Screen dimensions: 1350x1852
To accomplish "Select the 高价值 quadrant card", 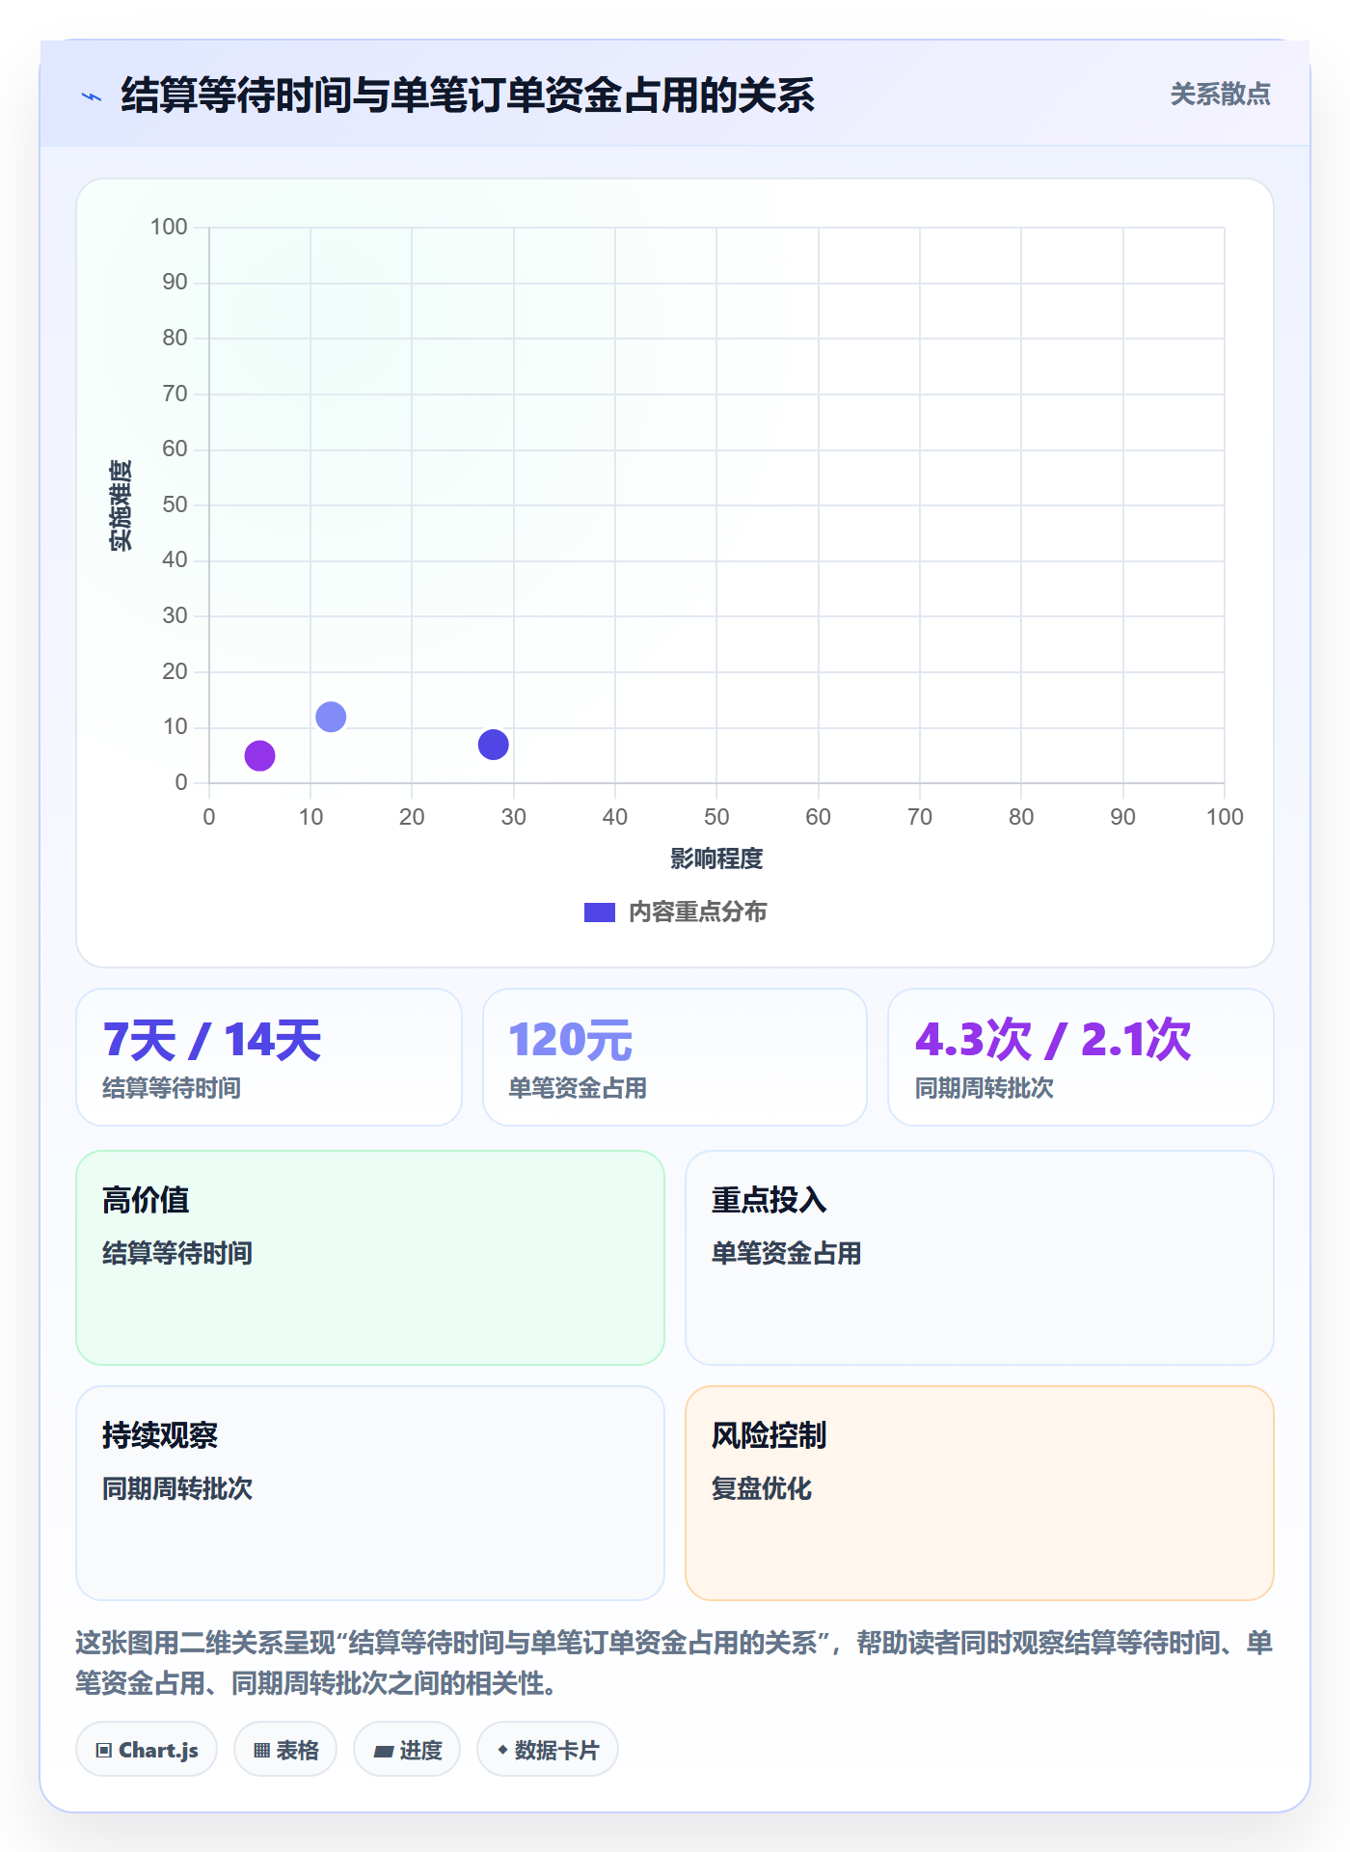I will [370, 1258].
